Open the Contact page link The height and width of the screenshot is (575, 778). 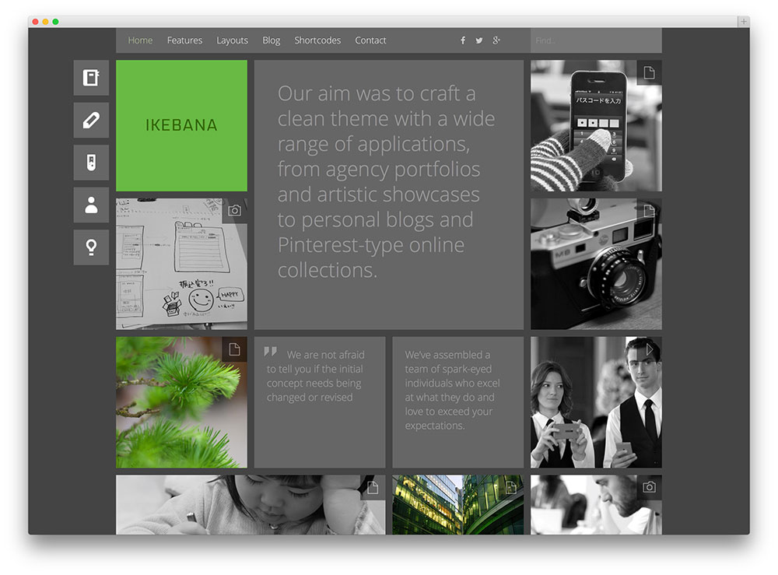[370, 40]
